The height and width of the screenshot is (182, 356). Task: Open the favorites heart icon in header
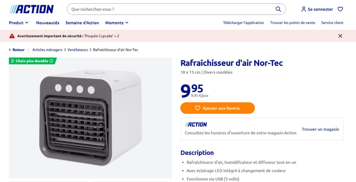point(340,9)
